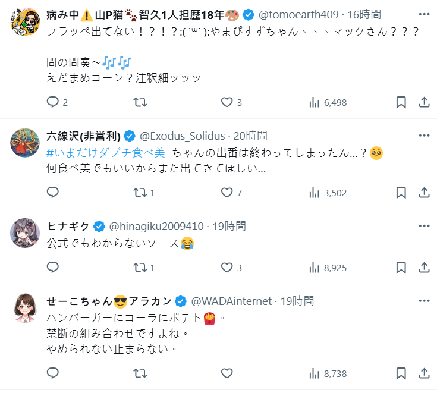This screenshot has width=437, height=393.
Task: Open more options on tomoearth409 tweet
Action: click(x=424, y=14)
